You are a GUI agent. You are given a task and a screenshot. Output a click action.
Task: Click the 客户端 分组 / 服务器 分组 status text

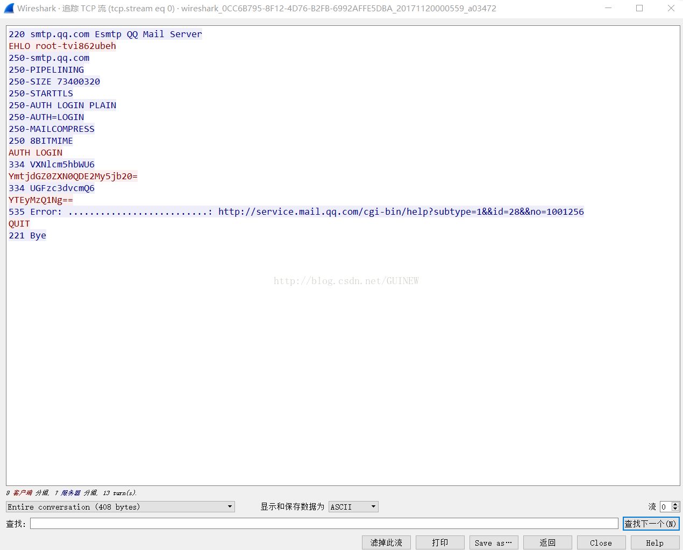(72, 492)
